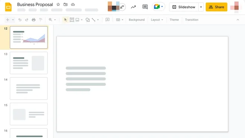Open new slide layout dropdown arrow

pyautogui.click(x=13, y=20)
